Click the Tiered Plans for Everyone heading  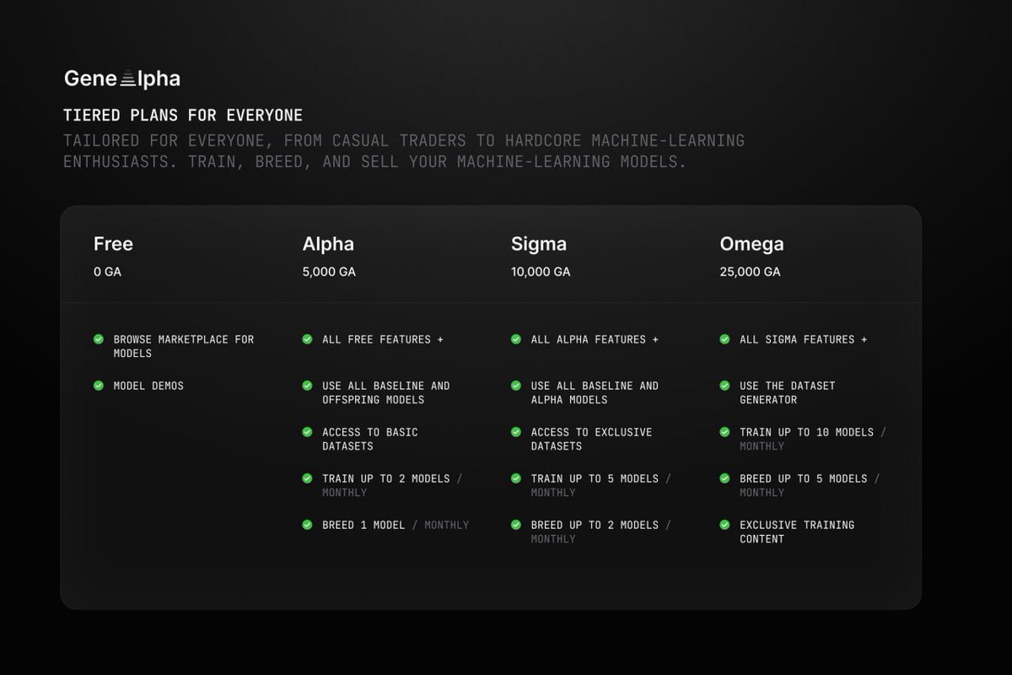(183, 116)
